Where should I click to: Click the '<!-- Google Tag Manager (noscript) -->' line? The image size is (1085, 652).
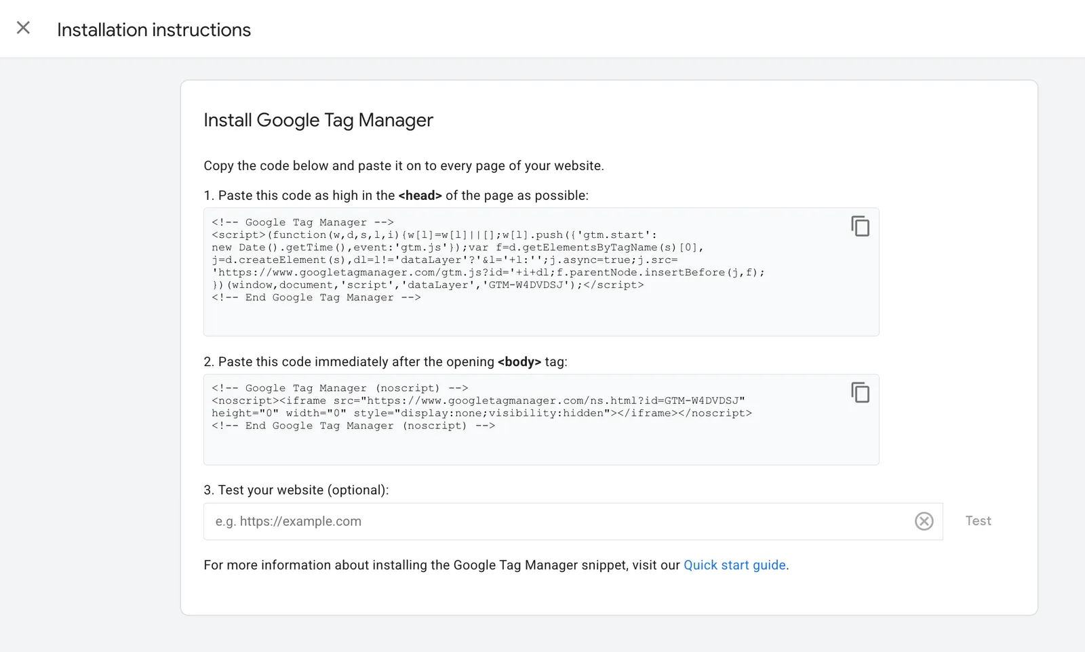pyautogui.click(x=340, y=388)
